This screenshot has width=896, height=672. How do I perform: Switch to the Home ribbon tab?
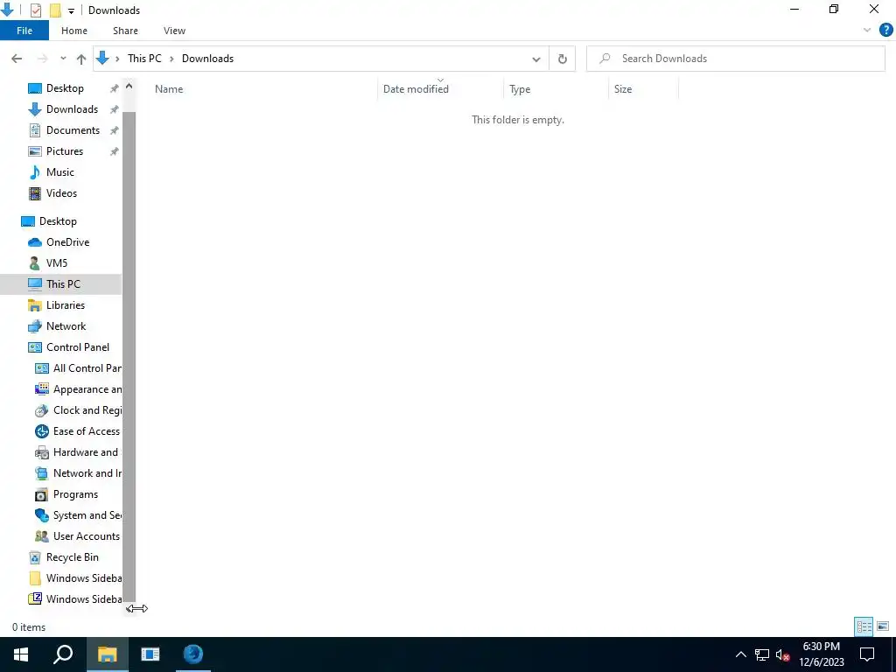(74, 31)
